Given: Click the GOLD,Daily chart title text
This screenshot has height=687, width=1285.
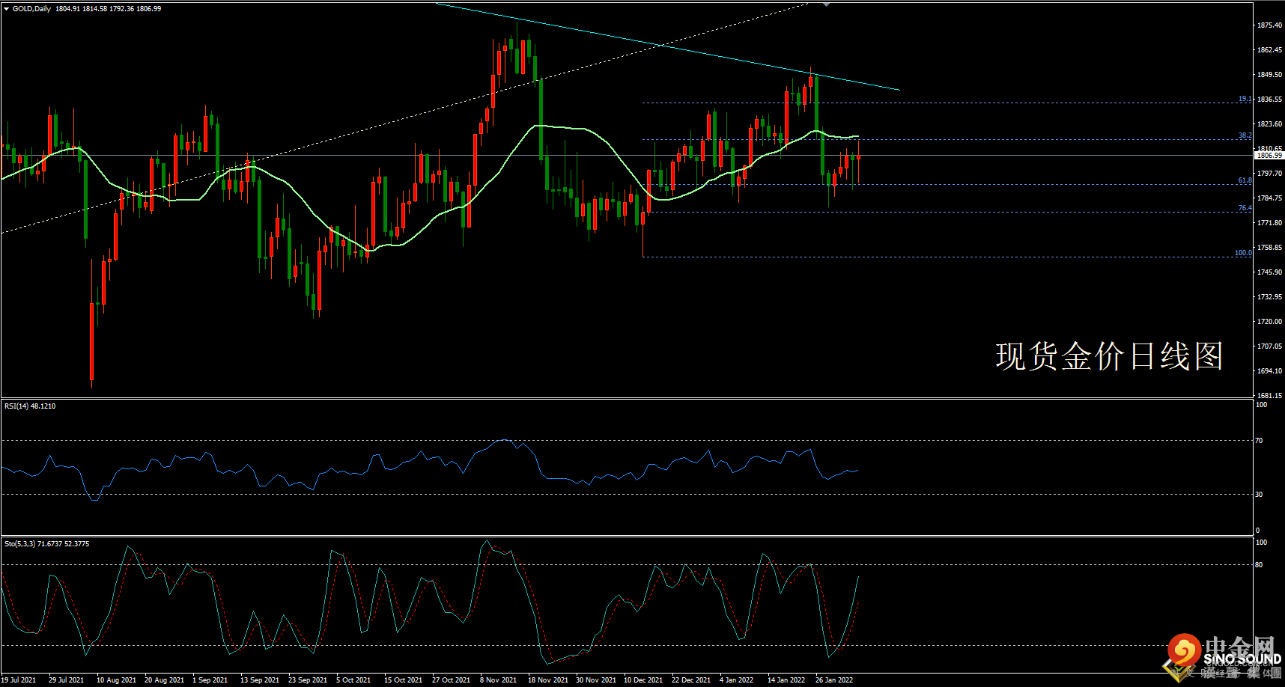Looking at the screenshot, I should (32, 9).
